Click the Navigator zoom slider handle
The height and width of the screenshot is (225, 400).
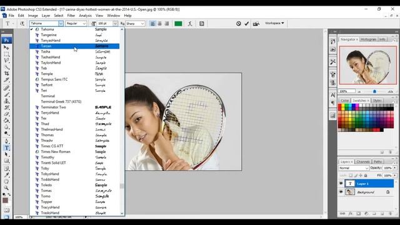pyautogui.click(x=374, y=91)
